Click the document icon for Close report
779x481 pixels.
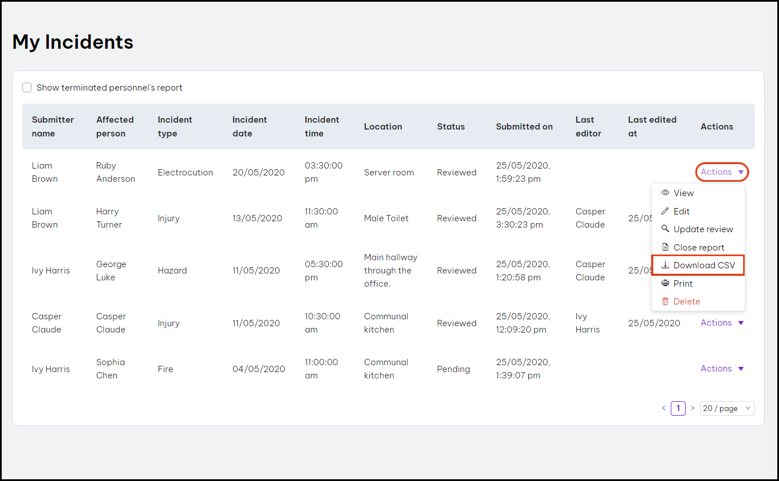click(665, 247)
